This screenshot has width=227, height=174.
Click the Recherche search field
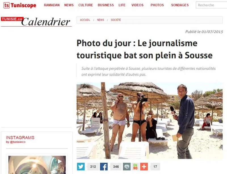click(211, 5)
